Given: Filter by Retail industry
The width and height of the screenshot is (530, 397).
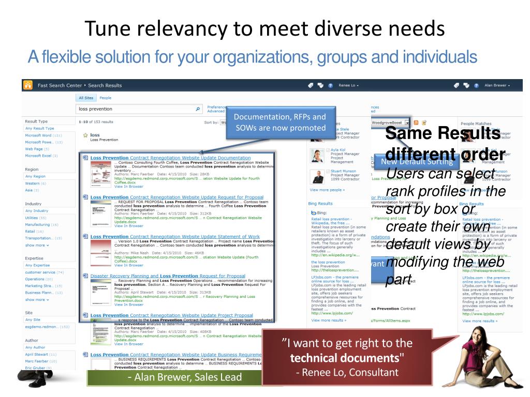Looking at the screenshot, I should click(x=34, y=231).
